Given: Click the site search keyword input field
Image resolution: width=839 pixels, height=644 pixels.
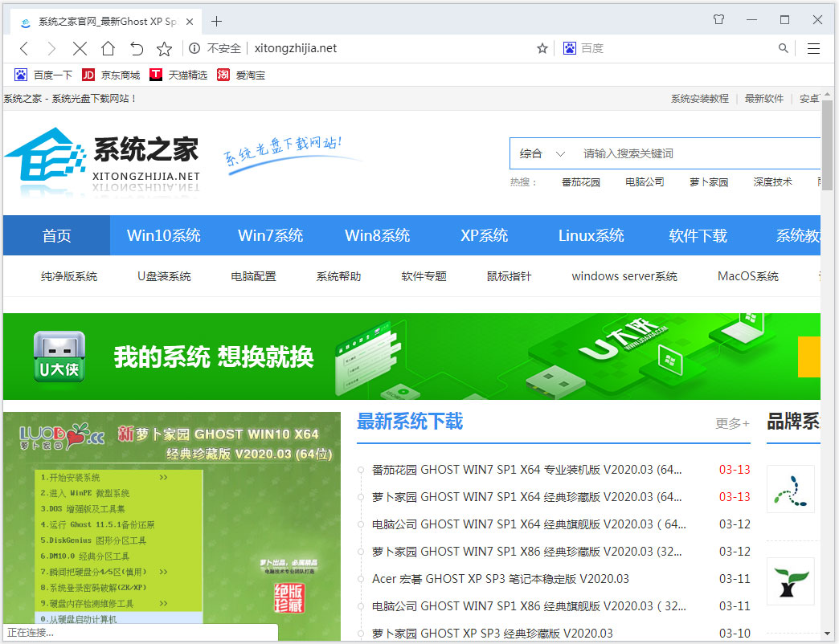Looking at the screenshot, I should [x=691, y=153].
